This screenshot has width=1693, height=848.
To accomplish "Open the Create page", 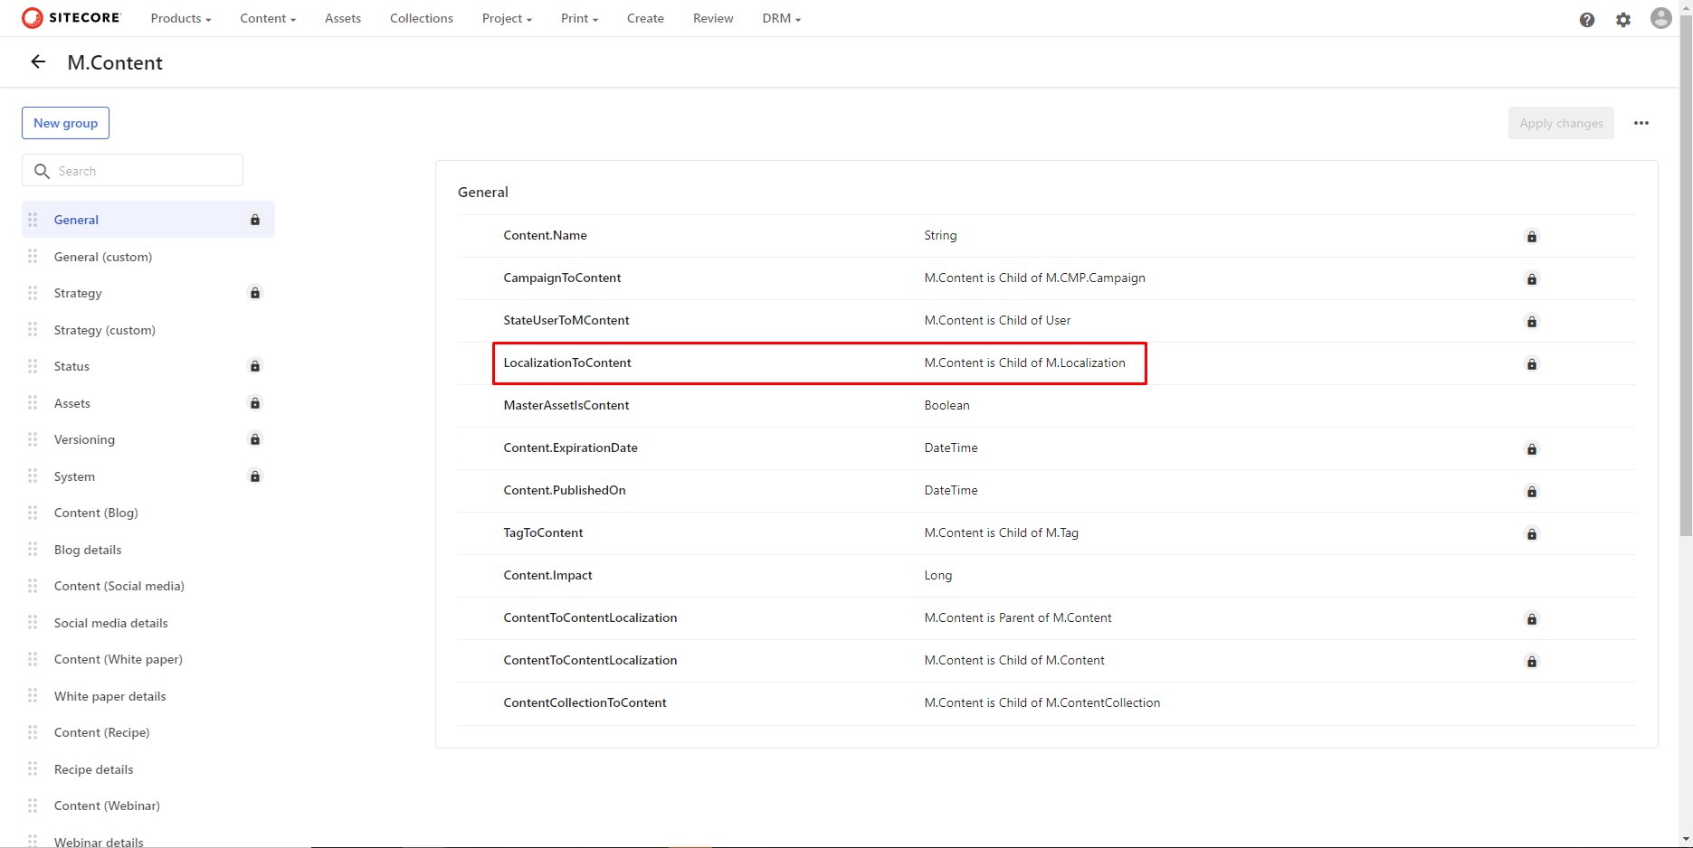I will tap(645, 18).
